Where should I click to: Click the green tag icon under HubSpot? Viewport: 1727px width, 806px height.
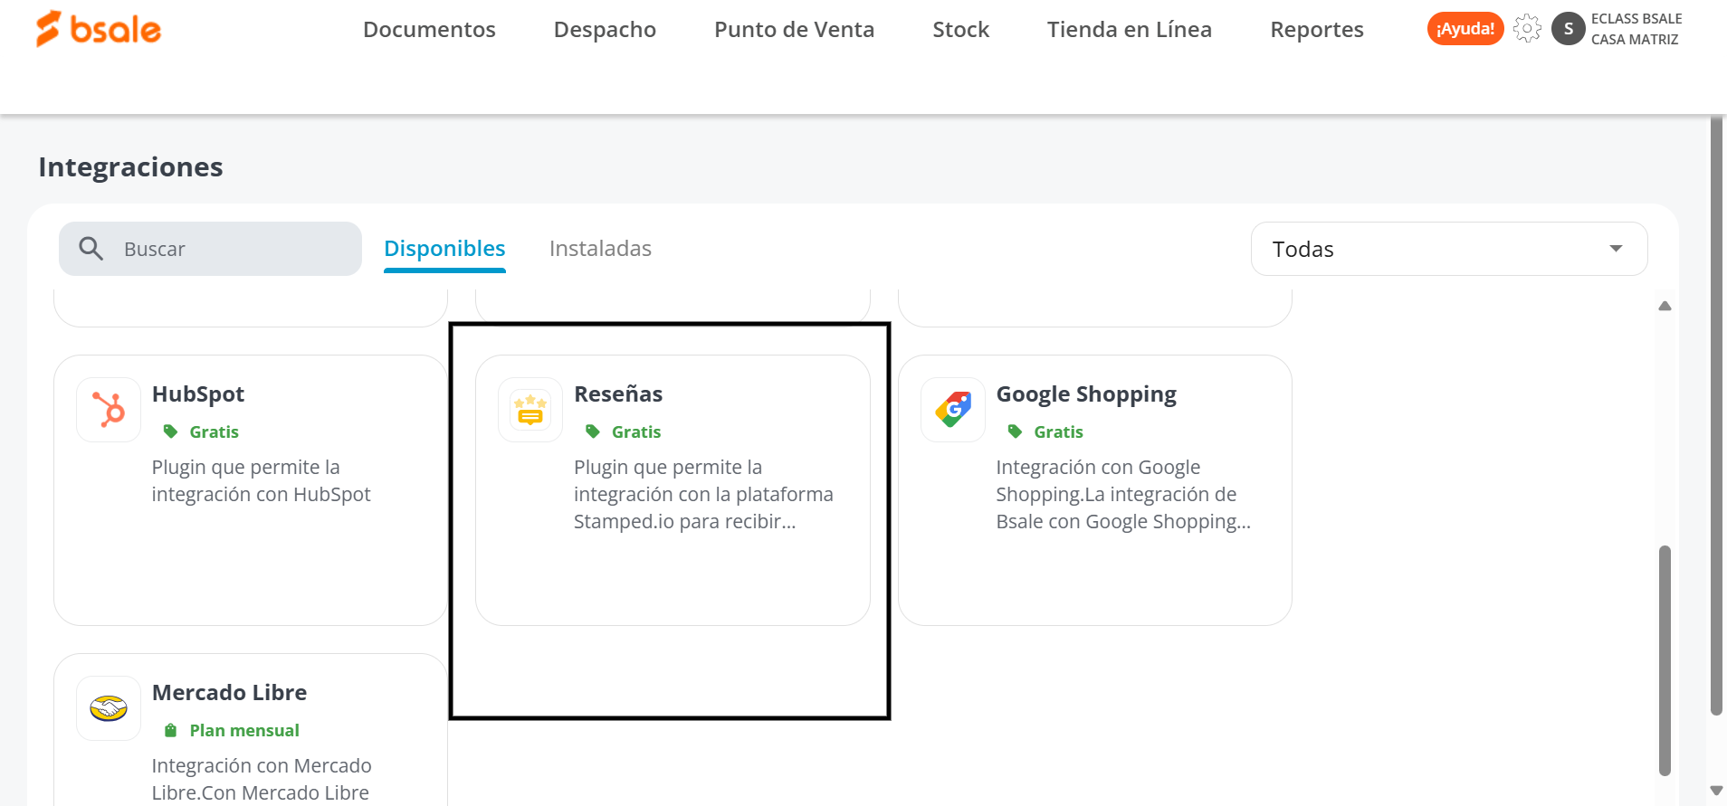[x=170, y=431]
